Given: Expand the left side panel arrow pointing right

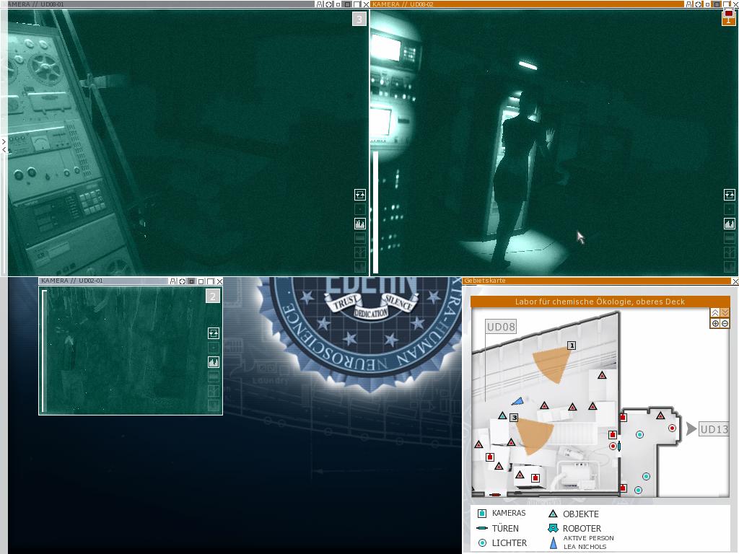Looking at the screenshot, I should click(4, 142).
